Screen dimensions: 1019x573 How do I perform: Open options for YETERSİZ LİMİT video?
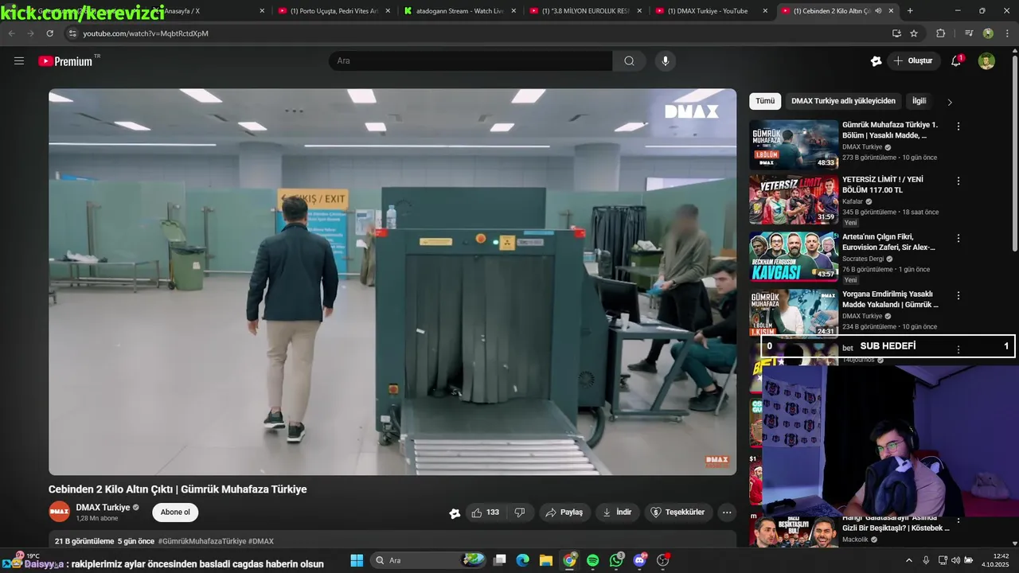tap(958, 181)
